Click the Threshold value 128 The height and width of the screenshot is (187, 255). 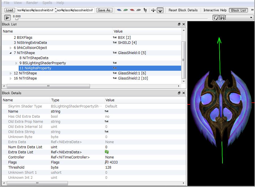[x=108, y=167]
